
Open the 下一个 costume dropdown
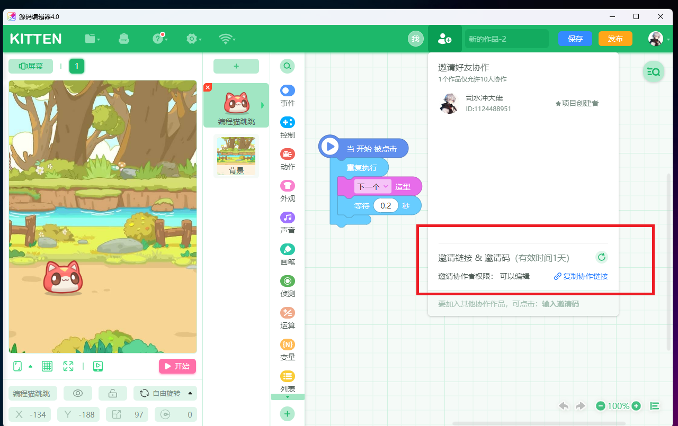373,186
